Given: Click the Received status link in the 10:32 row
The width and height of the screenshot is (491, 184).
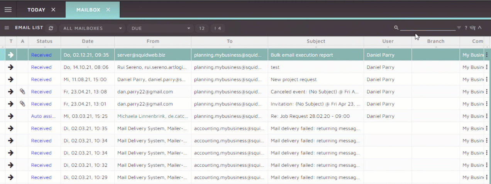Looking at the screenshot, I should tap(41, 165).
